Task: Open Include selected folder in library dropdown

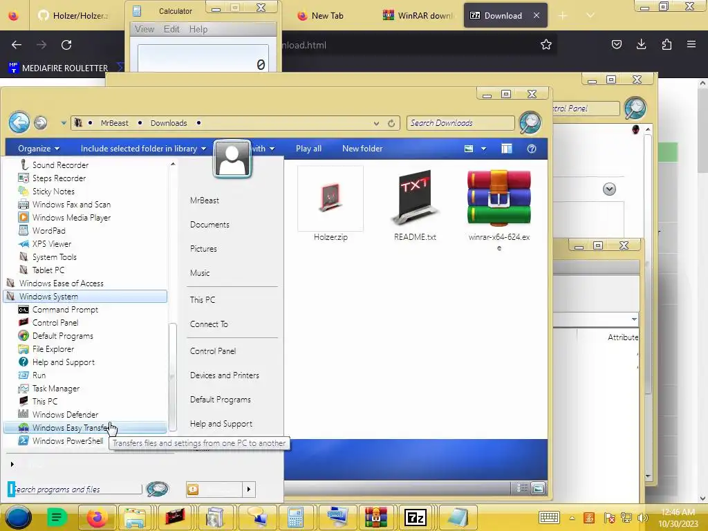Action: click(143, 149)
